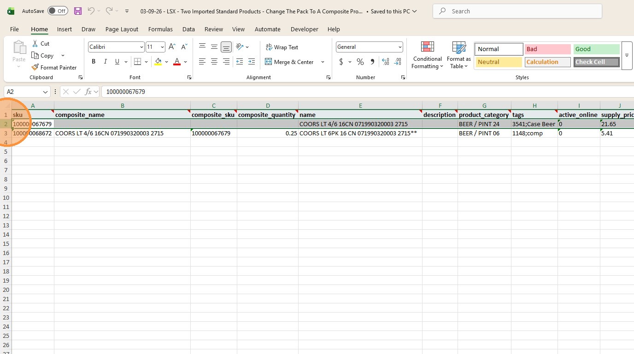The width and height of the screenshot is (634, 354).
Task: Open Format as Table gallery
Action: tap(459, 55)
